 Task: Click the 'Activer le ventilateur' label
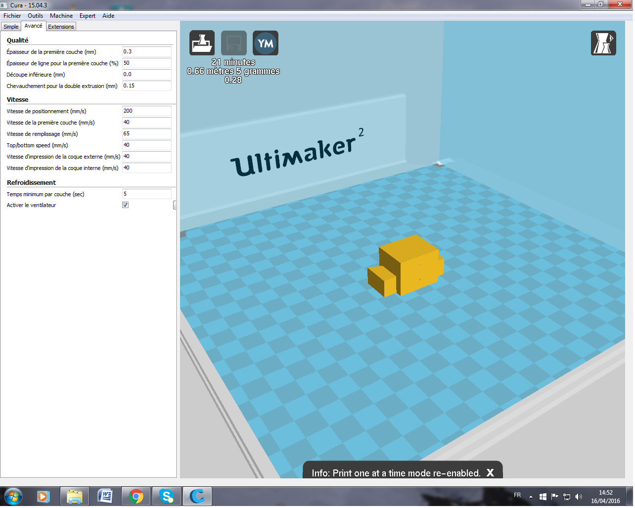pos(31,205)
